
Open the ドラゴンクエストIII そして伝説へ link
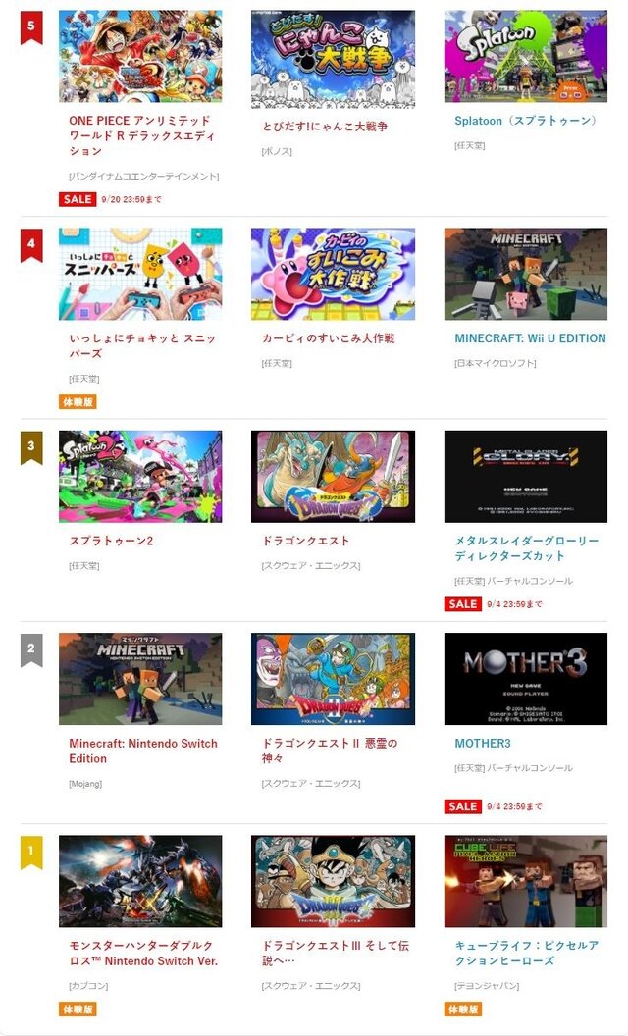336,953
